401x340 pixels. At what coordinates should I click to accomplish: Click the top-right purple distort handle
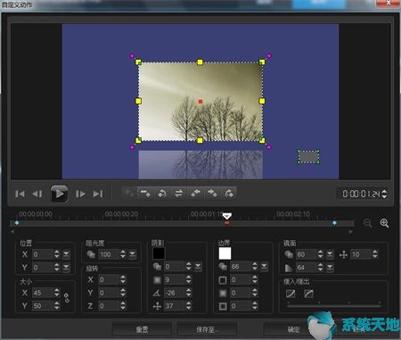[x=269, y=55]
